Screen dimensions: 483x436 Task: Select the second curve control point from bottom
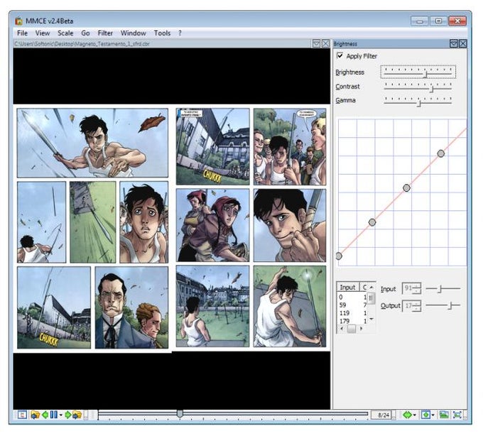click(x=372, y=222)
